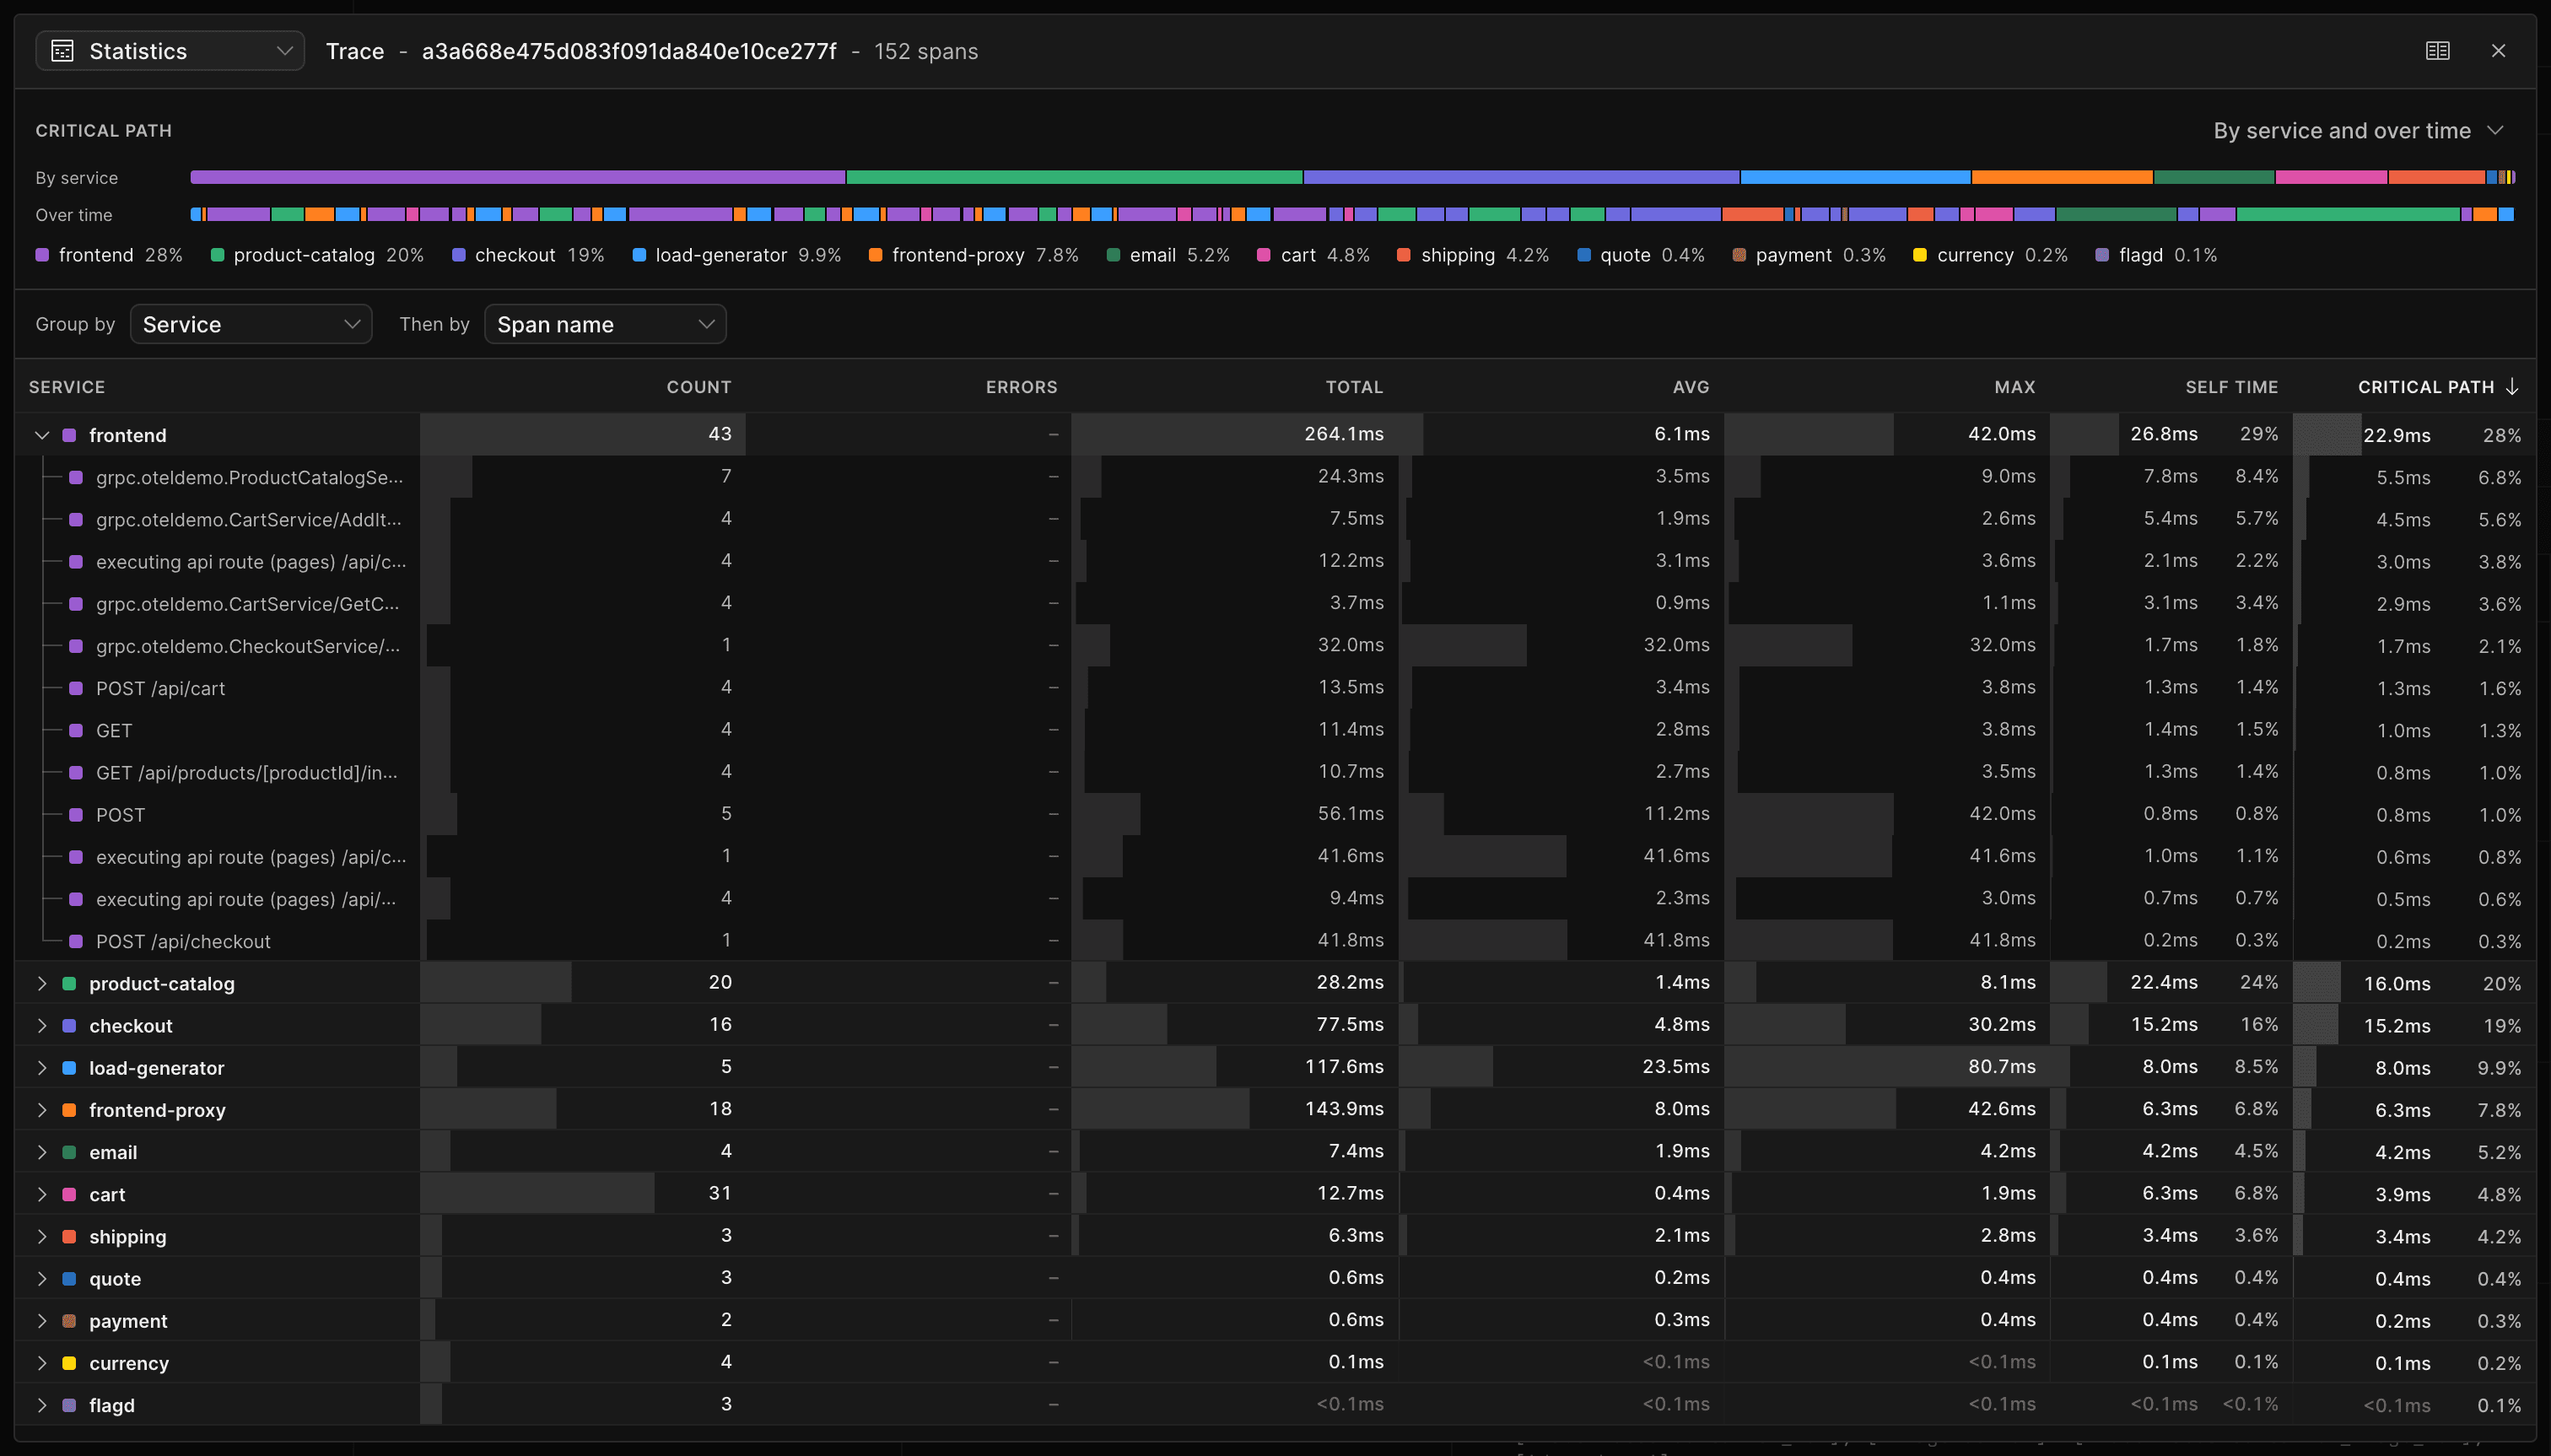
Task: Sort by the AVG column header
Action: tap(1691, 387)
